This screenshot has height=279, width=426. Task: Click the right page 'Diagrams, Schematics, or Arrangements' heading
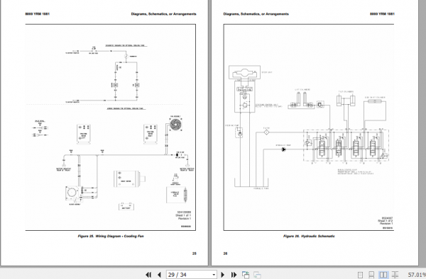(x=256, y=14)
